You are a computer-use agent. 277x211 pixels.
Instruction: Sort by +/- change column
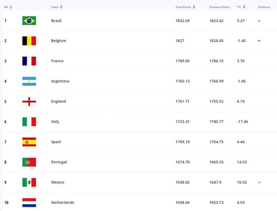point(241,7)
